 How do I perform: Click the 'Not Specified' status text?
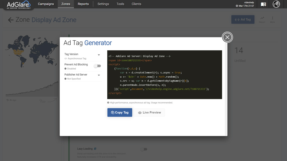click(x=74, y=79)
